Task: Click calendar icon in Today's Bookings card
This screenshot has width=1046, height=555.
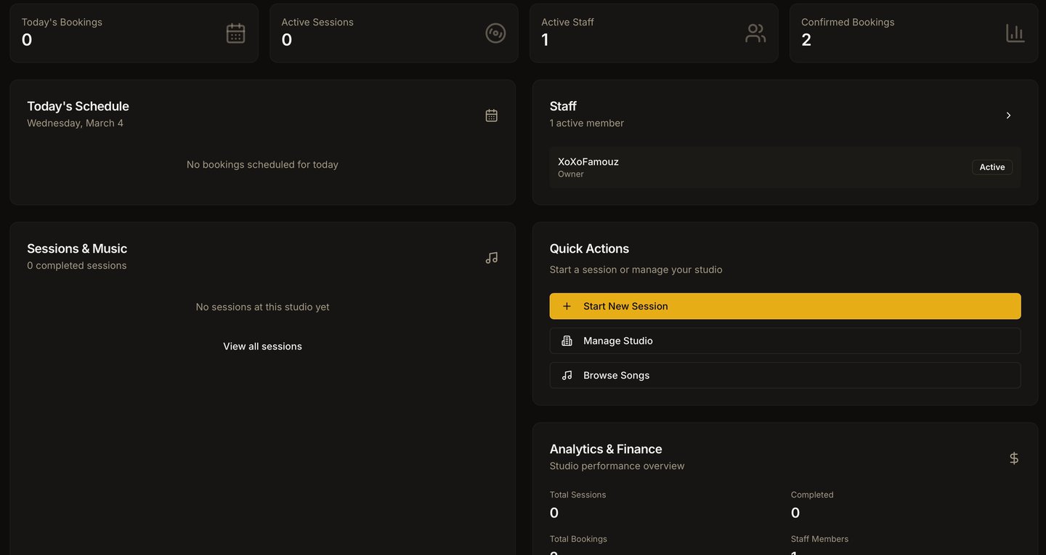Action: pyautogui.click(x=235, y=33)
